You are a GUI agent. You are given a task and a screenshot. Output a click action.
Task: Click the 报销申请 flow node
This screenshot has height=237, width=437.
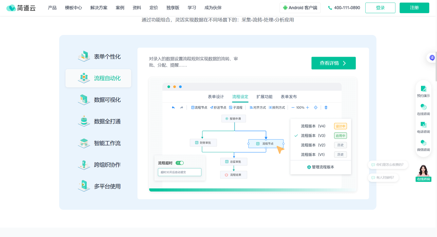click(233, 118)
